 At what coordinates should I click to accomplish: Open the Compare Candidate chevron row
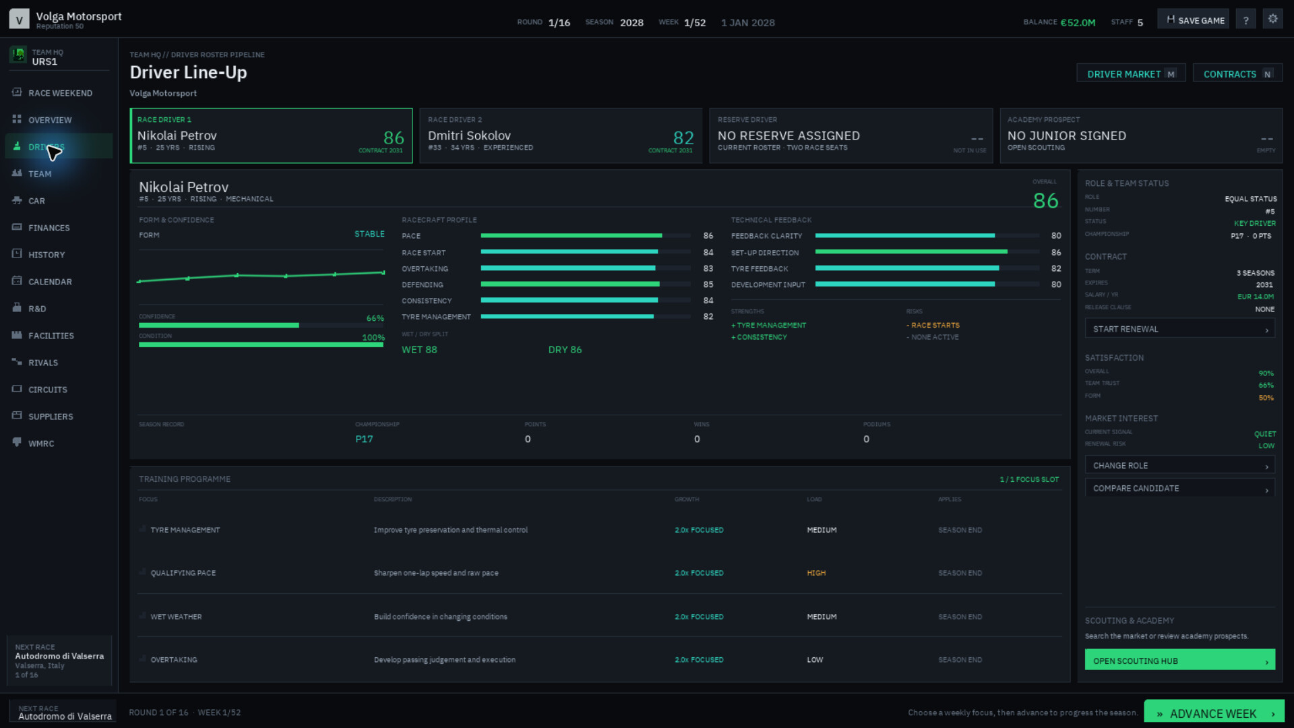[x=1179, y=489]
